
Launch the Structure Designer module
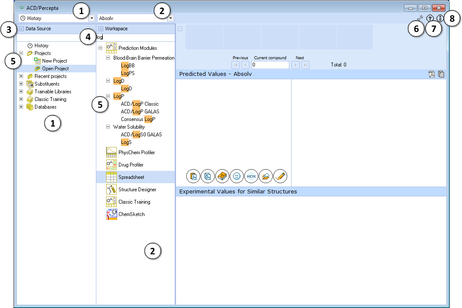[x=131, y=190]
